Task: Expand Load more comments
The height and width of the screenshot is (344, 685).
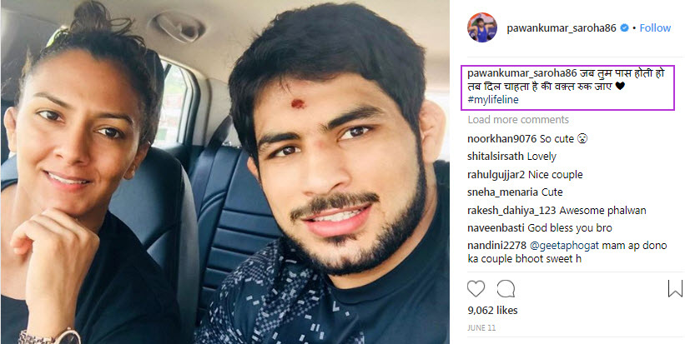Action: [x=518, y=119]
